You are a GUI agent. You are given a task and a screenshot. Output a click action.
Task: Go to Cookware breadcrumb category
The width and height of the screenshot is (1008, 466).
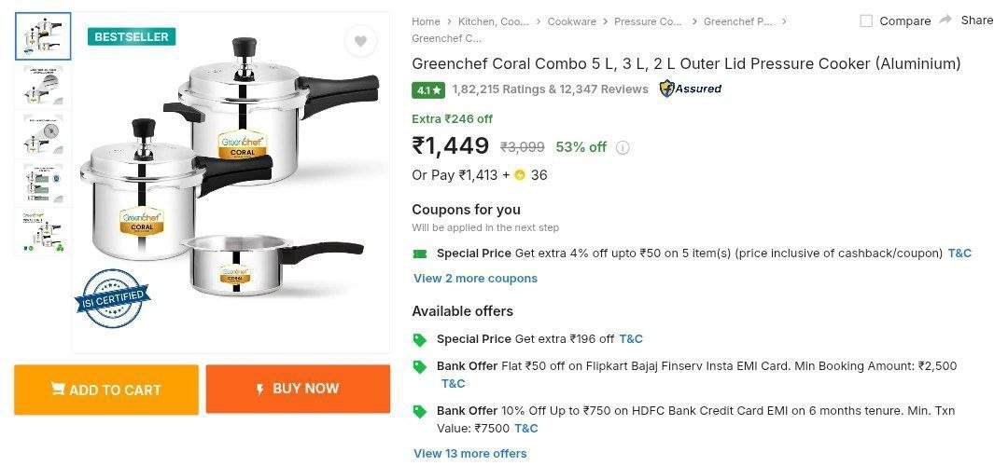tap(570, 21)
